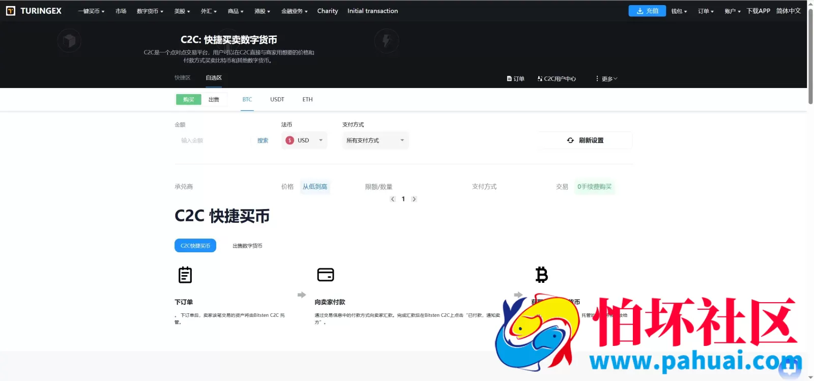Select the BTC currency tab
Image resolution: width=814 pixels, height=381 pixels.
pyautogui.click(x=247, y=100)
